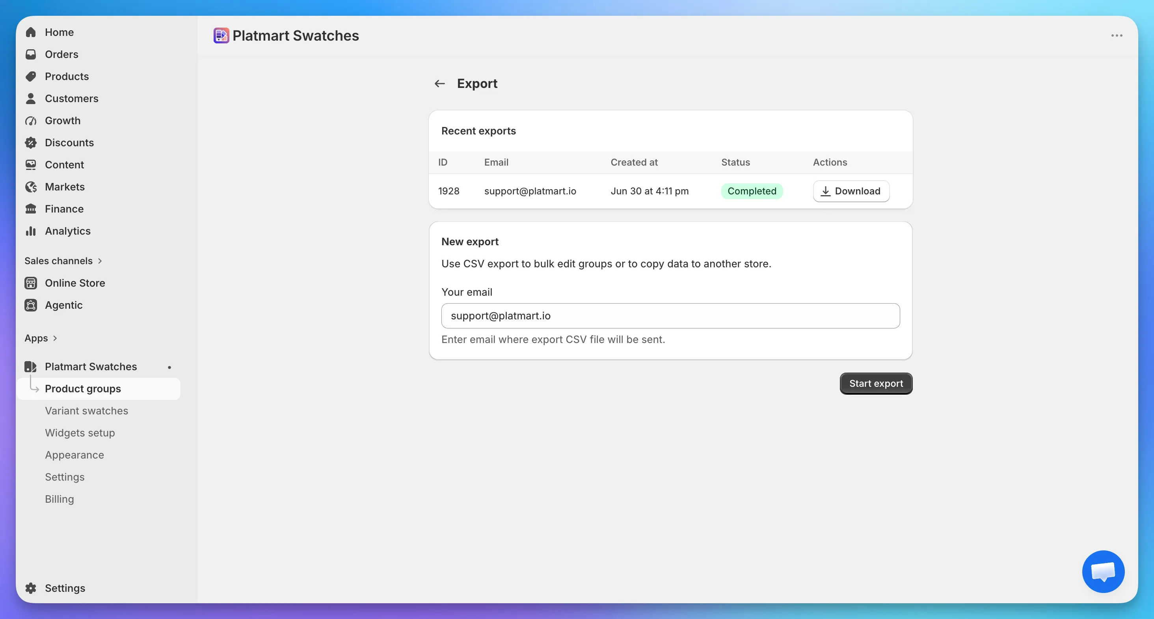Click the Online Store storefront icon
The height and width of the screenshot is (619, 1154).
tap(30, 283)
